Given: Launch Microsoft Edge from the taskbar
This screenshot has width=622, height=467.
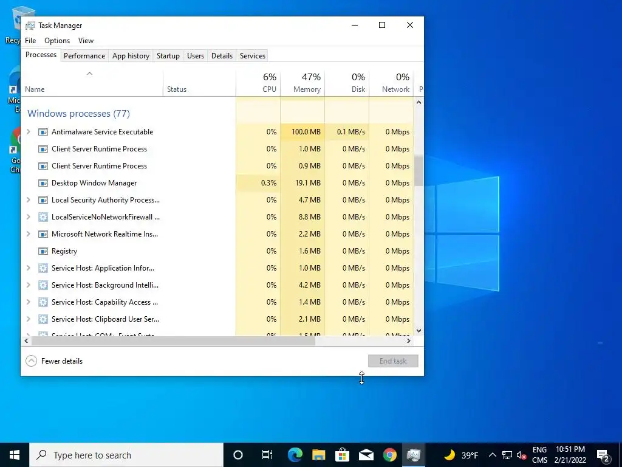Looking at the screenshot, I should 295,455.
